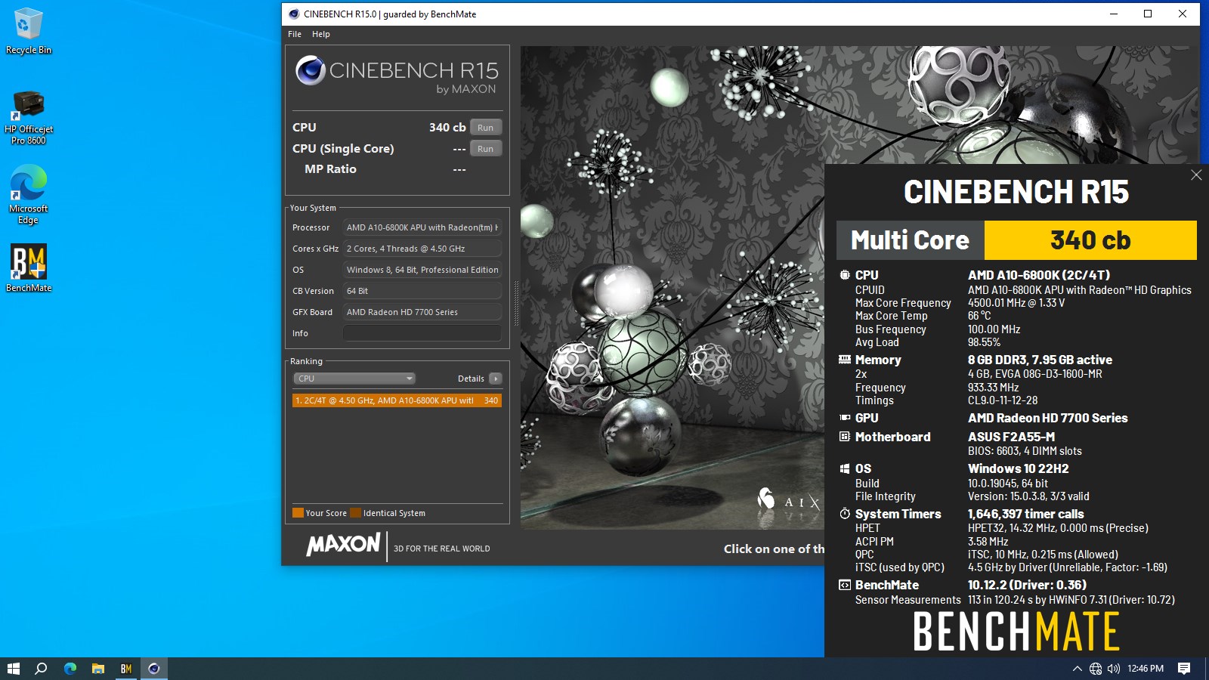Click '3D FOR THE REAL WORLD' tagline
Image resolution: width=1209 pixels, height=680 pixels.
point(441,549)
